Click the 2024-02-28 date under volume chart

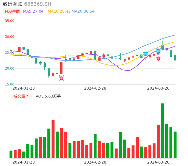[95, 162]
